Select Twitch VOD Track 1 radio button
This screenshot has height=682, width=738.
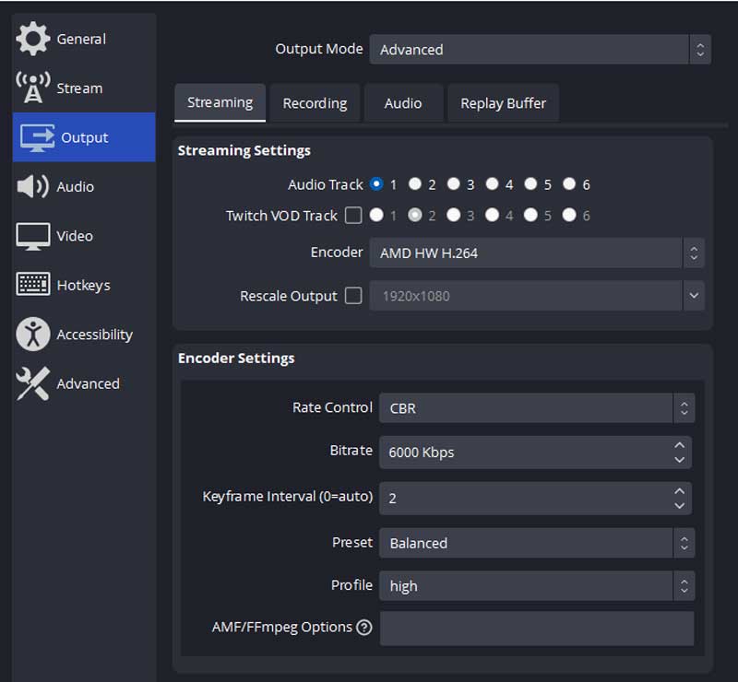pos(376,215)
